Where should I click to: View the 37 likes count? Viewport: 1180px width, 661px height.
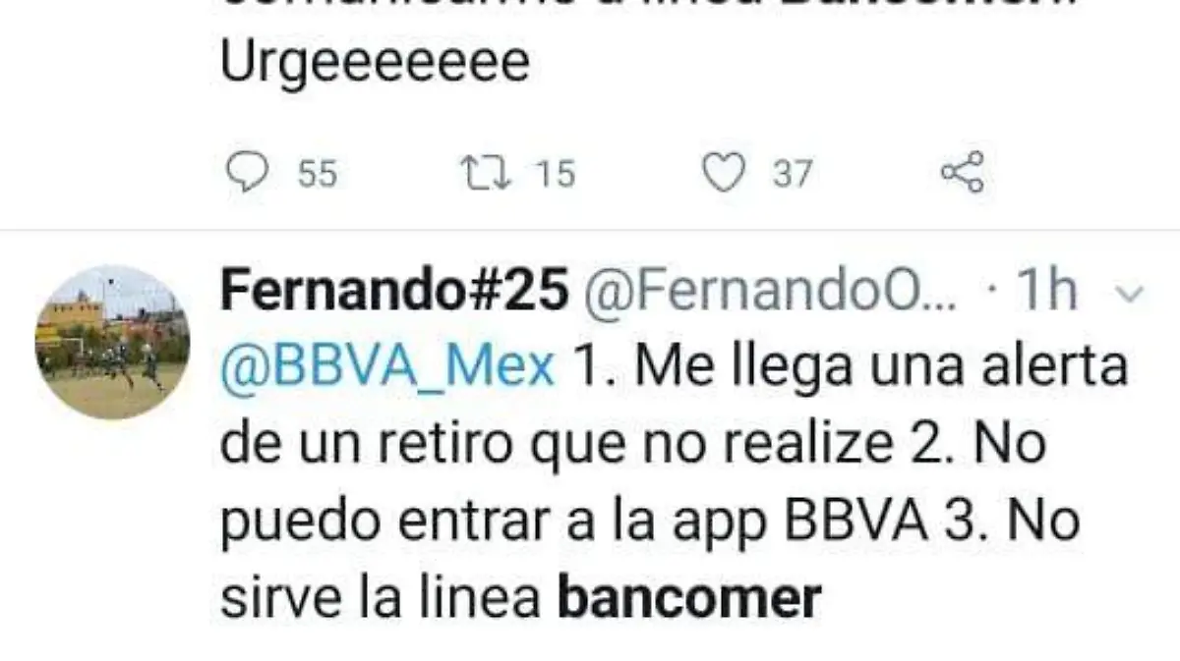point(793,174)
